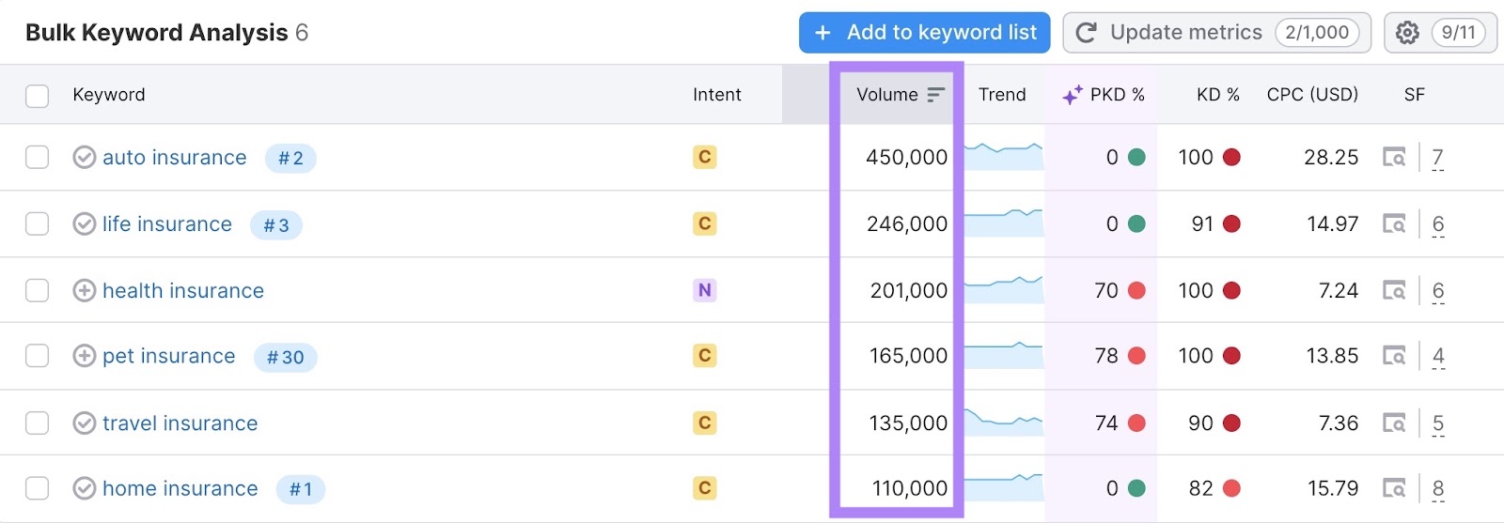The height and width of the screenshot is (523, 1504).
Task: Sort by the KD % column header
Action: (1217, 95)
